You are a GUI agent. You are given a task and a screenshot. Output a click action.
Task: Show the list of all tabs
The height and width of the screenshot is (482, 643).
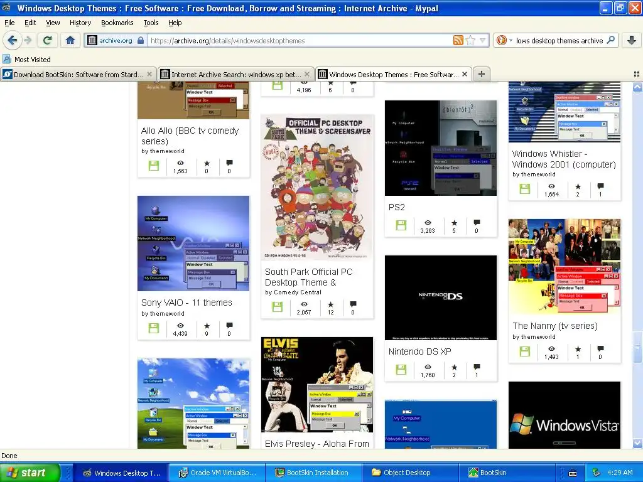click(x=637, y=74)
